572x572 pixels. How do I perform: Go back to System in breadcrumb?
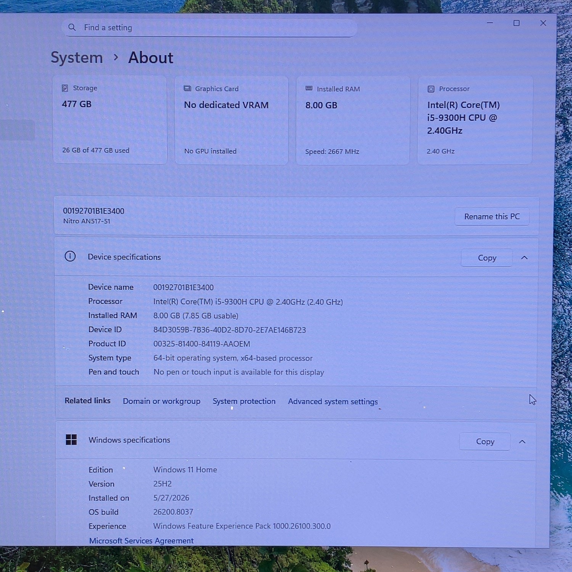point(77,58)
